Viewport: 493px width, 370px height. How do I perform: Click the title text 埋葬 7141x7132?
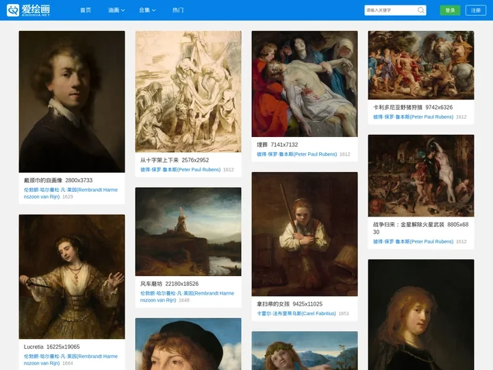point(277,145)
